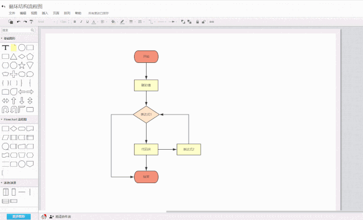Image resolution: width=363 pixels, height=220 pixels.
Task: Open the arrow end style dropdown
Action: point(172,22)
